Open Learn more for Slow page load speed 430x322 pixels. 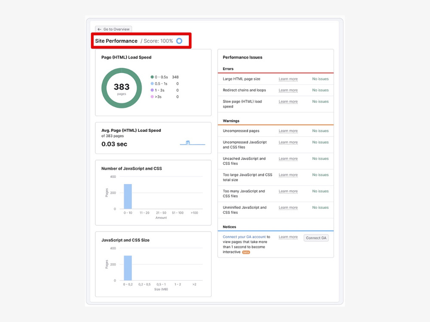[x=288, y=102]
